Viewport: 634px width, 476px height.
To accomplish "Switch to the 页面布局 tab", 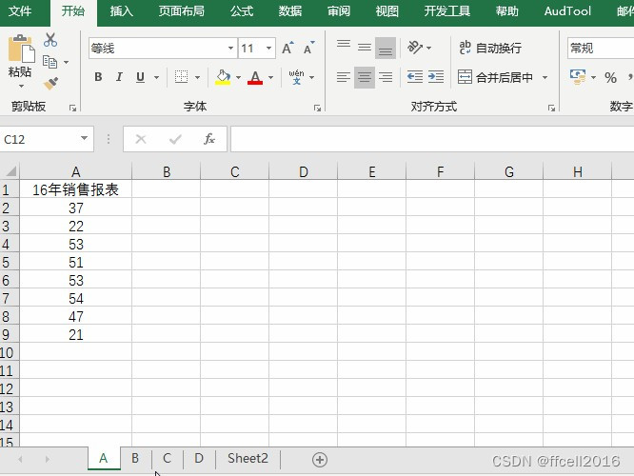I will pos(181,11).
